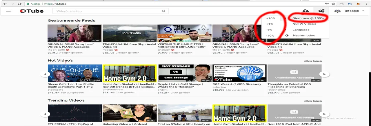The image size is (371, 126).
Task: Open Stemmen @ 100% menu entry
Action: coord(308,18)
